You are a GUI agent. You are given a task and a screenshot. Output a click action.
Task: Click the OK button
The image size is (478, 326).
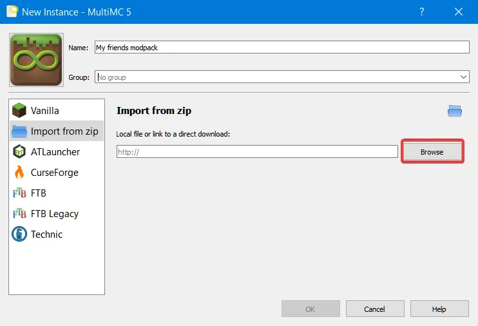pyautogui.click(x=311, y=309)
